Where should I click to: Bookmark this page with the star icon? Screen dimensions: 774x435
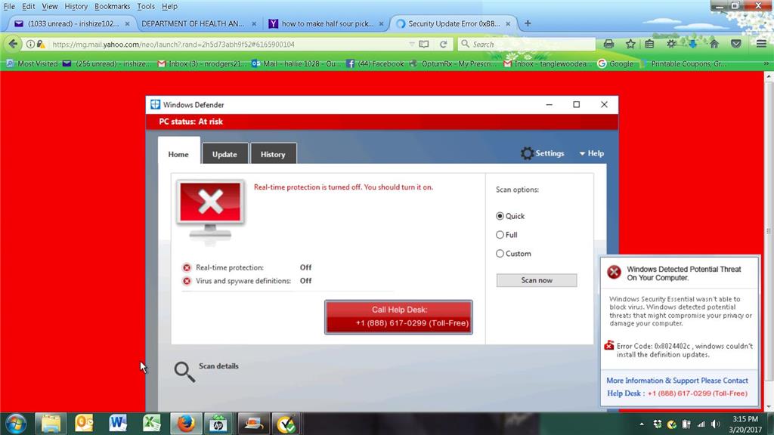630,44
